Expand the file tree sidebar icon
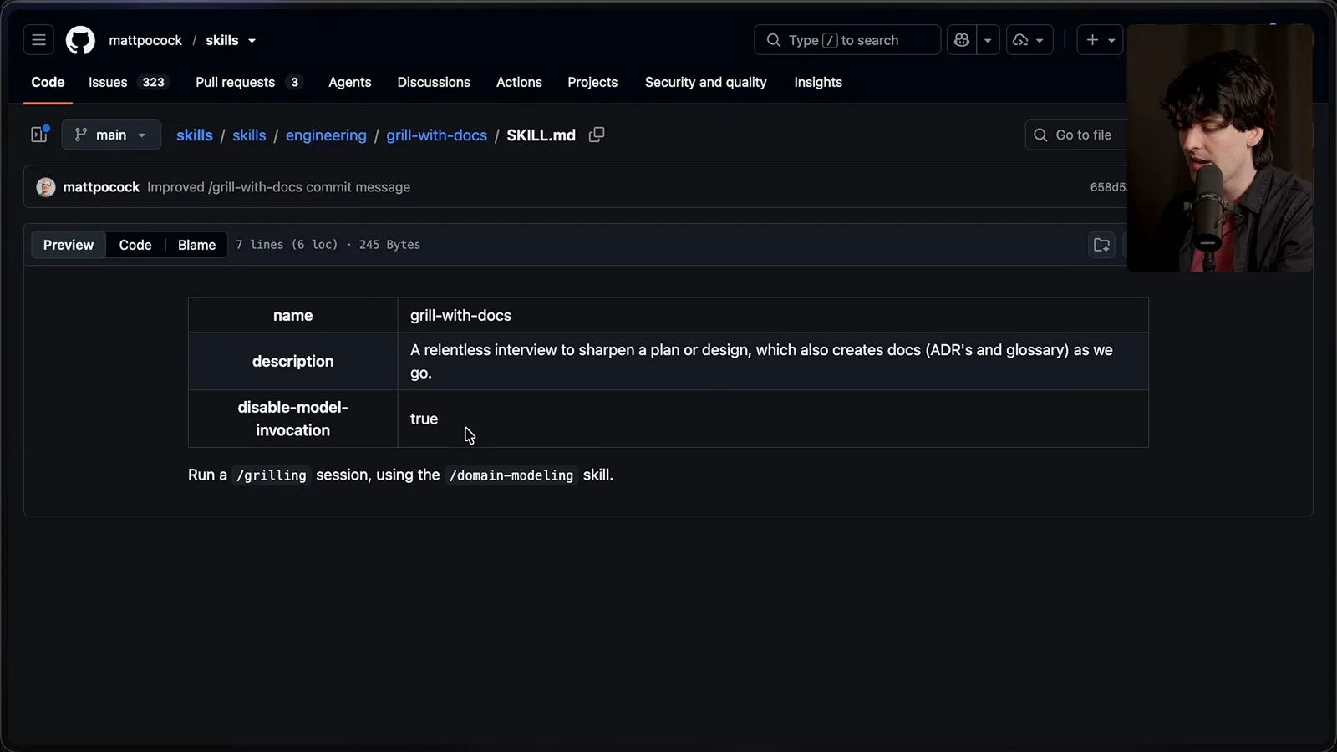 click(39, 135)
